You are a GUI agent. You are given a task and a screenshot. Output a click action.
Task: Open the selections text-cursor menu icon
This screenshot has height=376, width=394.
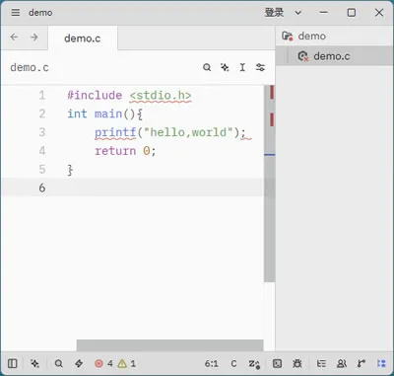242,67
